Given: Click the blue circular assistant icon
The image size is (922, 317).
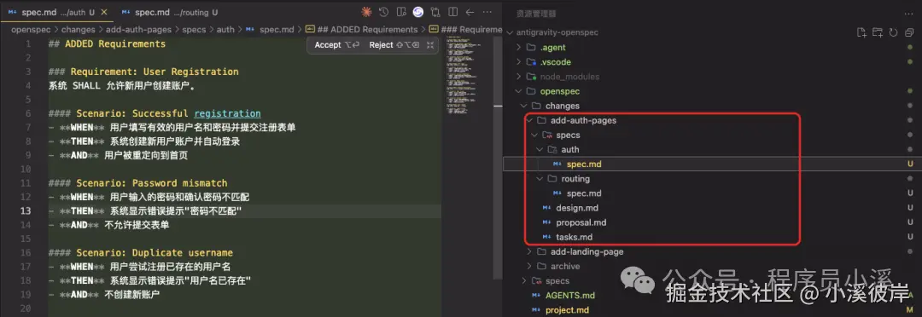Looking at the screenshot, I should click(x=418, y=12).
